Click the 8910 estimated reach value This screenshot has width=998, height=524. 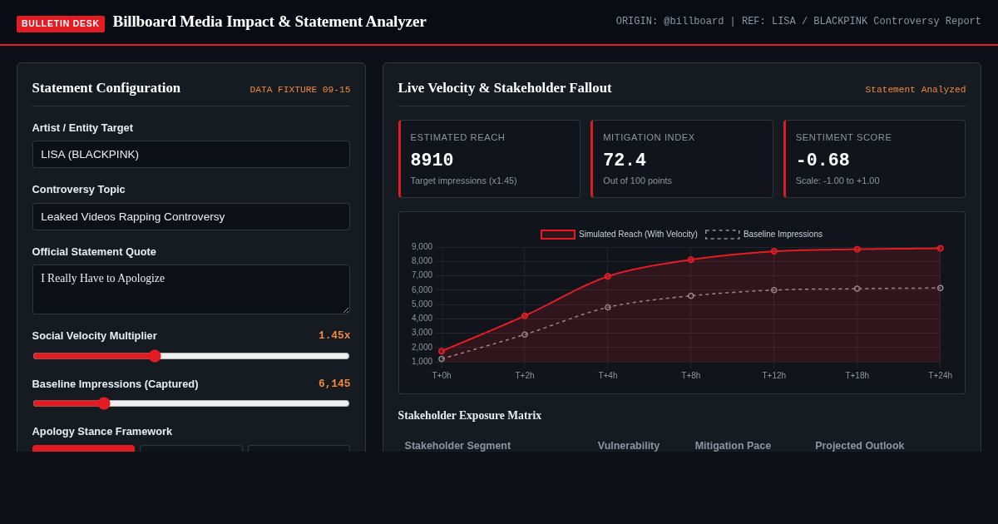(x=432, y=161)
